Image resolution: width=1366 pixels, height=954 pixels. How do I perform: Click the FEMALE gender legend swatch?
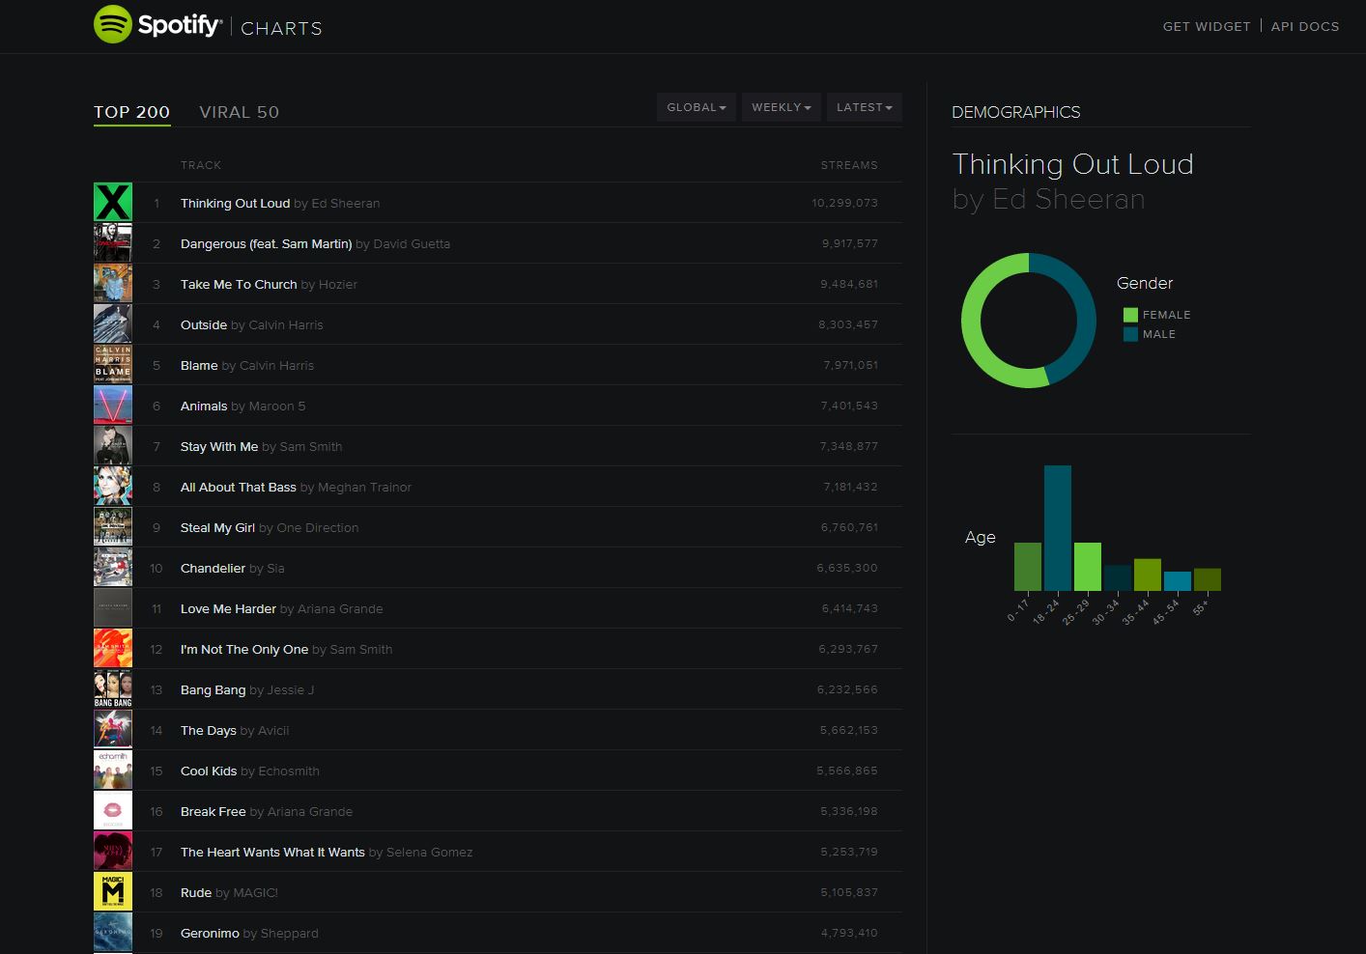1130,315
